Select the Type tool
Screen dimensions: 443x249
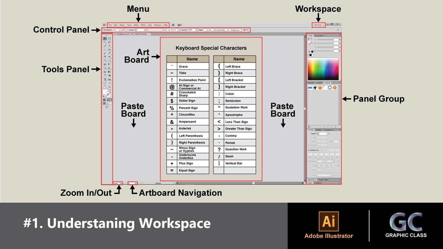(109, 46)
